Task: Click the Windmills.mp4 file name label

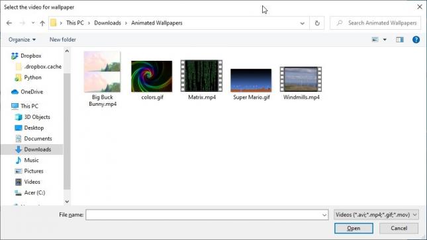Action: [301, 97]
